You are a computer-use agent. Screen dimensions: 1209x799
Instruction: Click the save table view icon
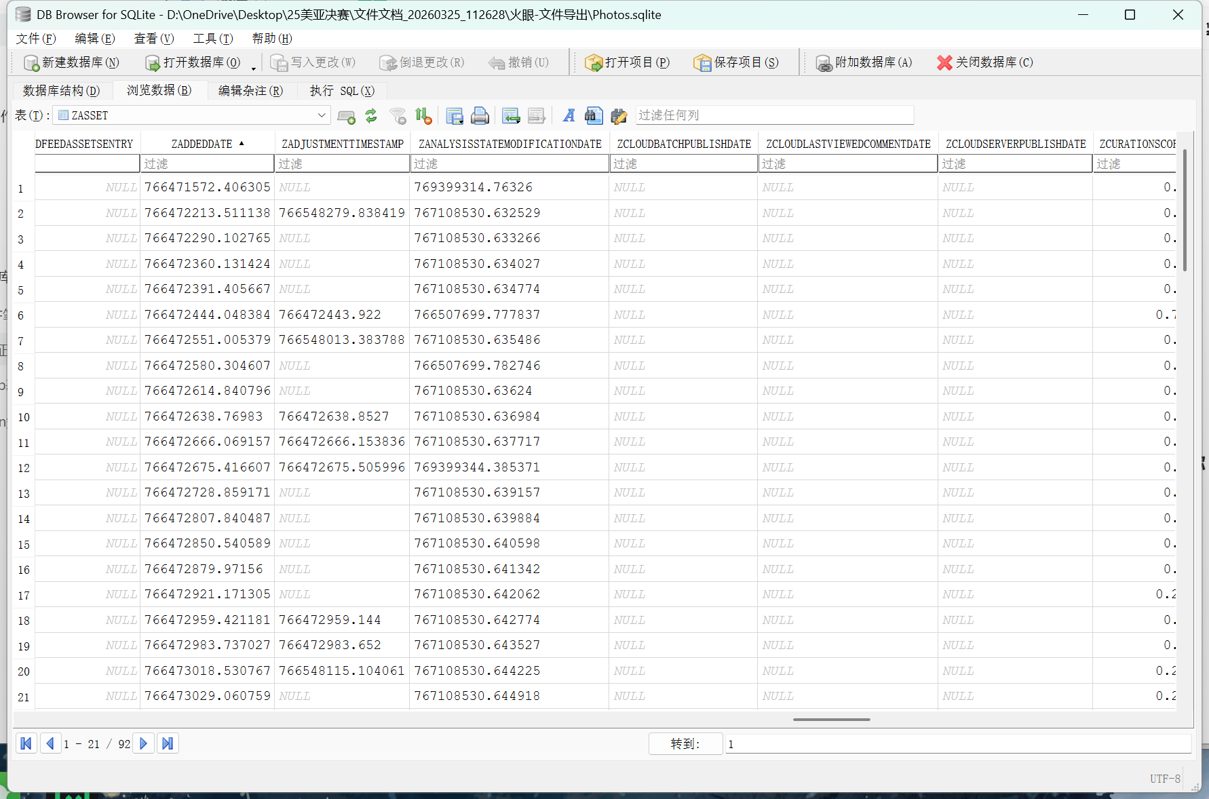[454, 116]
